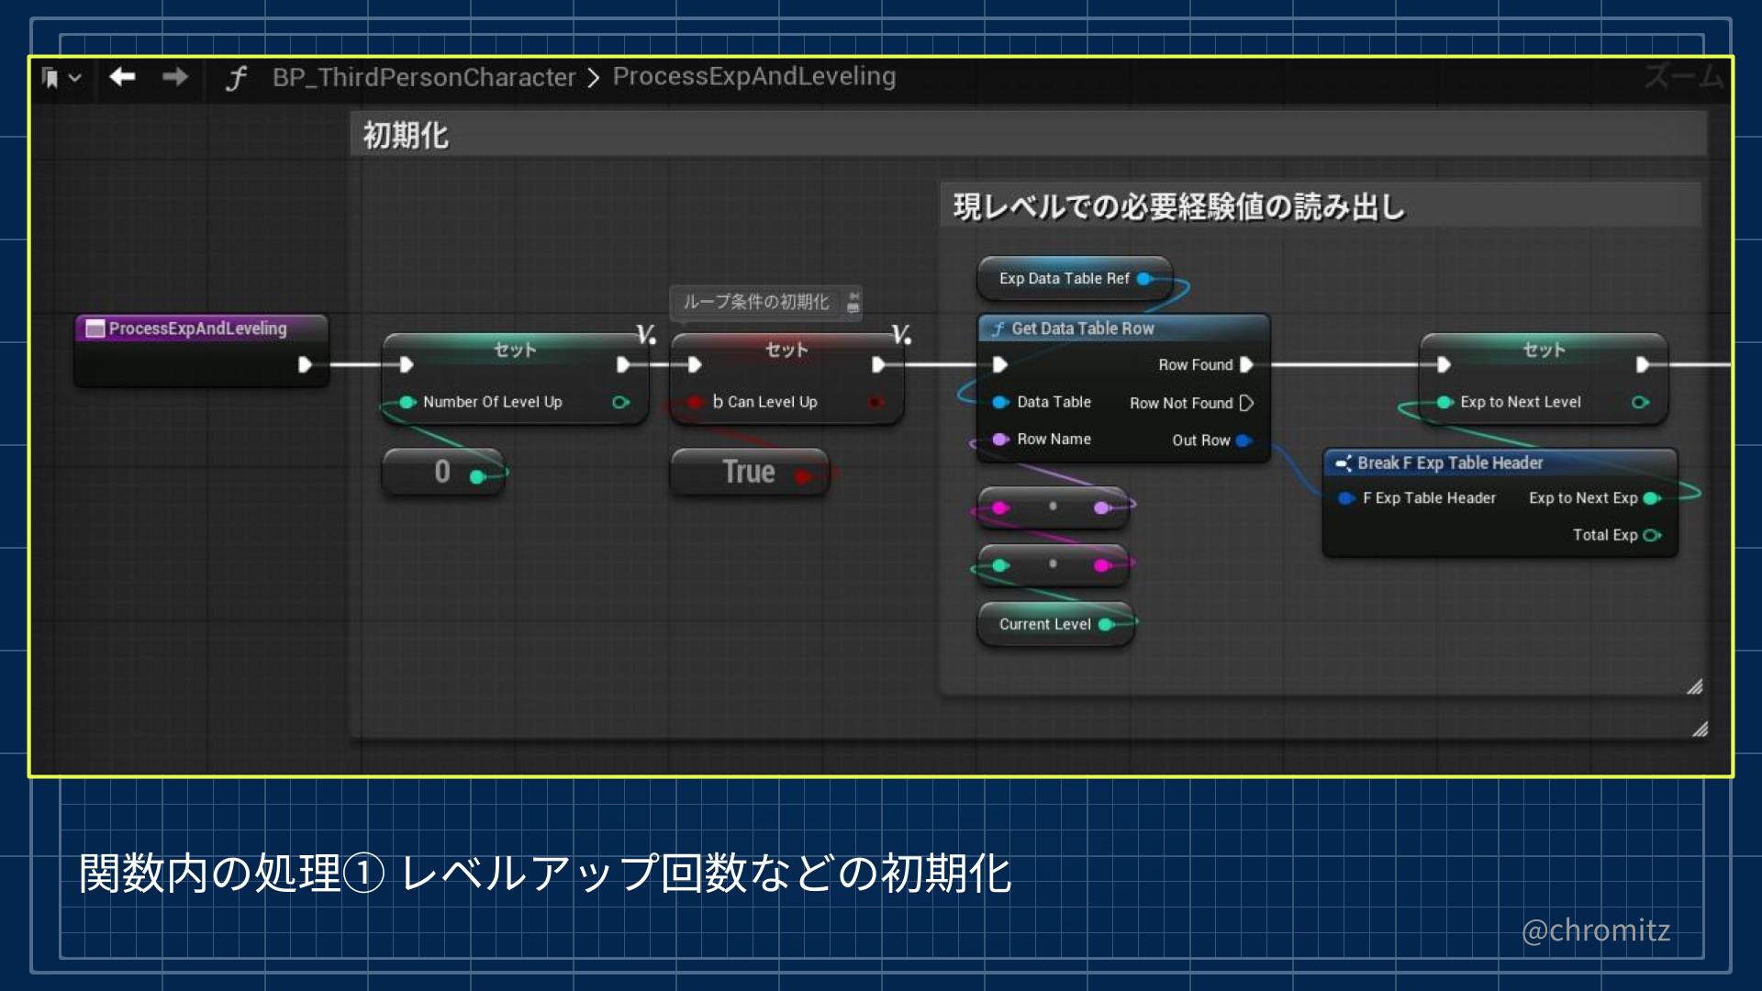
Task: Select the True literal node
Action: click(x=749, y=472)
